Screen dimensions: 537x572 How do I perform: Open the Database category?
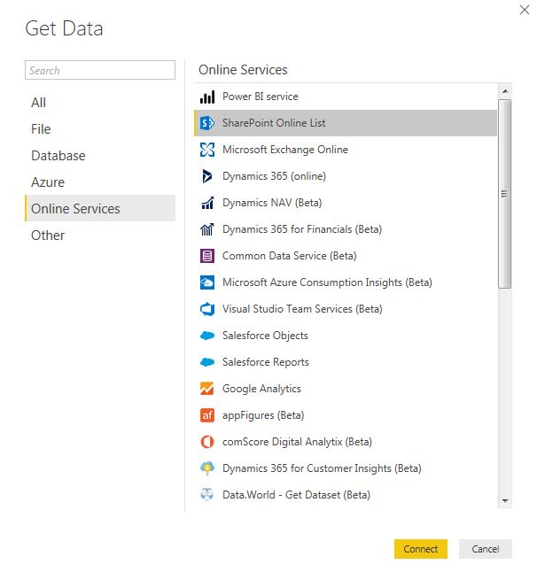coord(58,156)
